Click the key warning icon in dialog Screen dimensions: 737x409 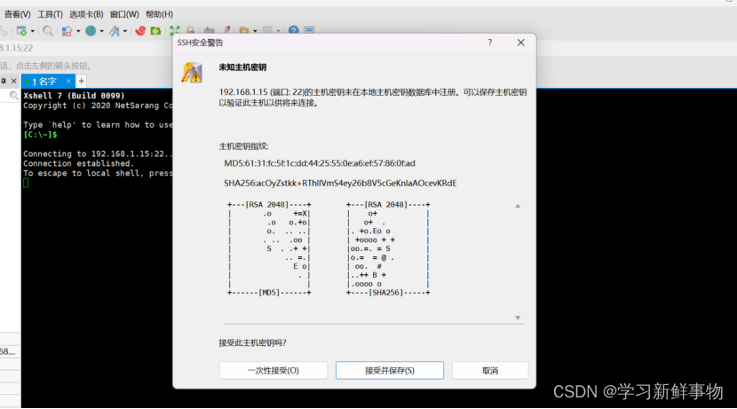192,73
